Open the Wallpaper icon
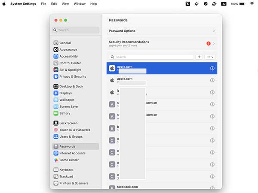This screenshot has width=258, height=193. (56, 100)
